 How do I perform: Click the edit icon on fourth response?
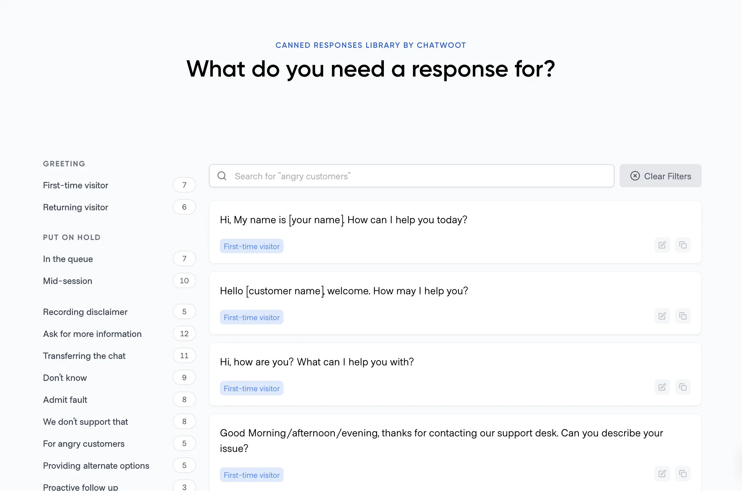tap(662, 474)
